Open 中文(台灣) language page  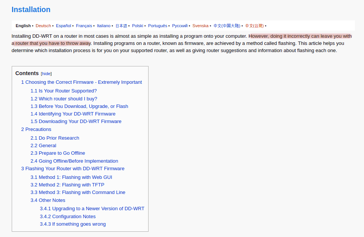254,26
